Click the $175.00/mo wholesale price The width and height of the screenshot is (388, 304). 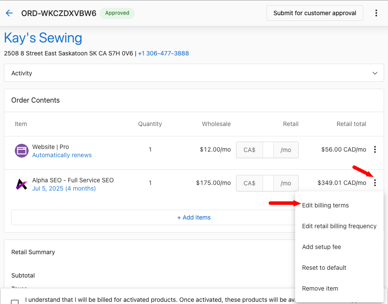coord(213,183)
